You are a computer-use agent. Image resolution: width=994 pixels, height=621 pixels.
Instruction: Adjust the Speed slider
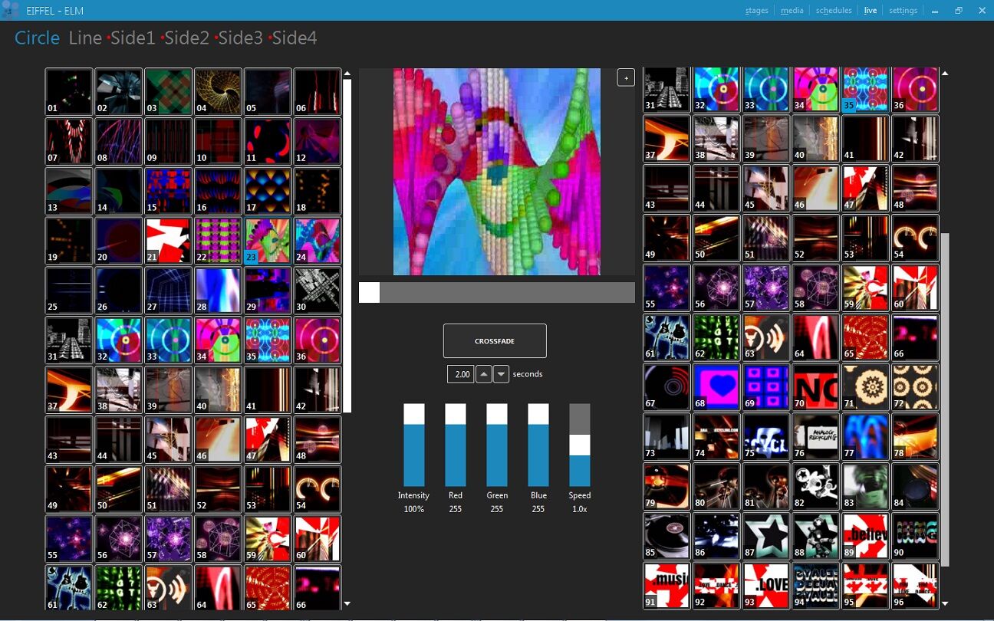pos(580,445)
